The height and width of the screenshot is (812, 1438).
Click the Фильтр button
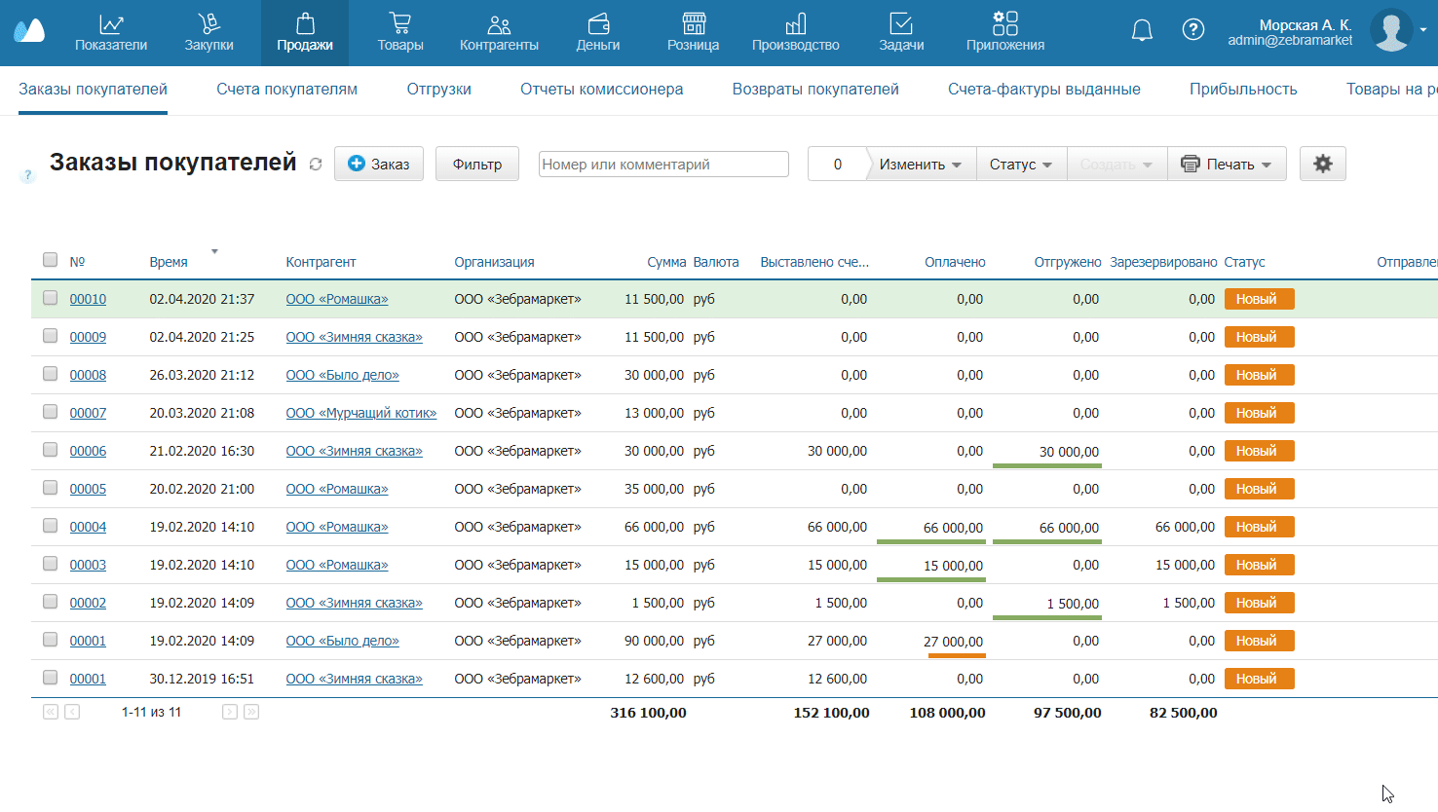click(x=476, y=165)
